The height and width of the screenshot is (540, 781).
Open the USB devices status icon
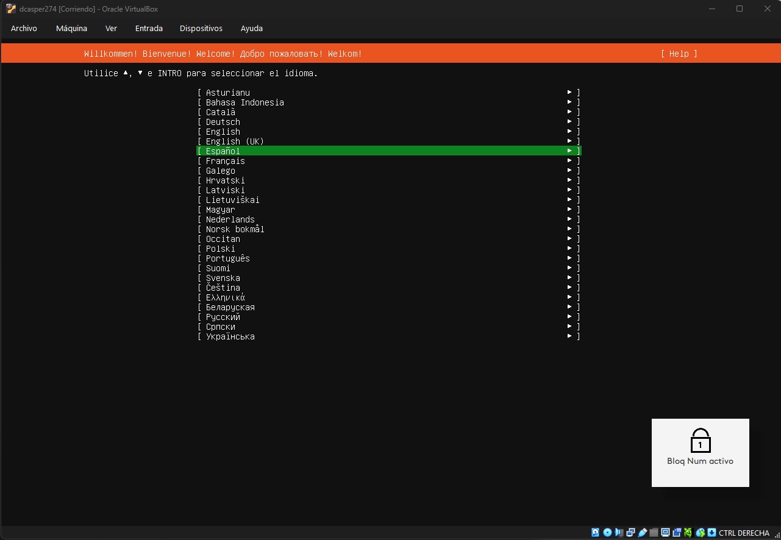(642, 533)
